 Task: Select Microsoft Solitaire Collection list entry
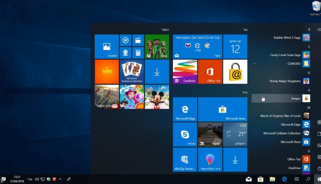(x=281, y=133)
